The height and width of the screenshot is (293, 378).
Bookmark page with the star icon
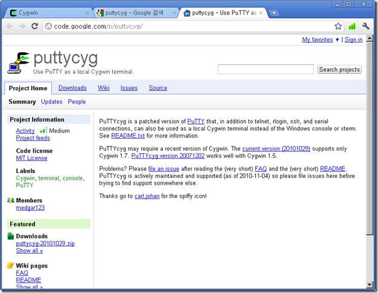pyautogui.click(x=338, y=26)
